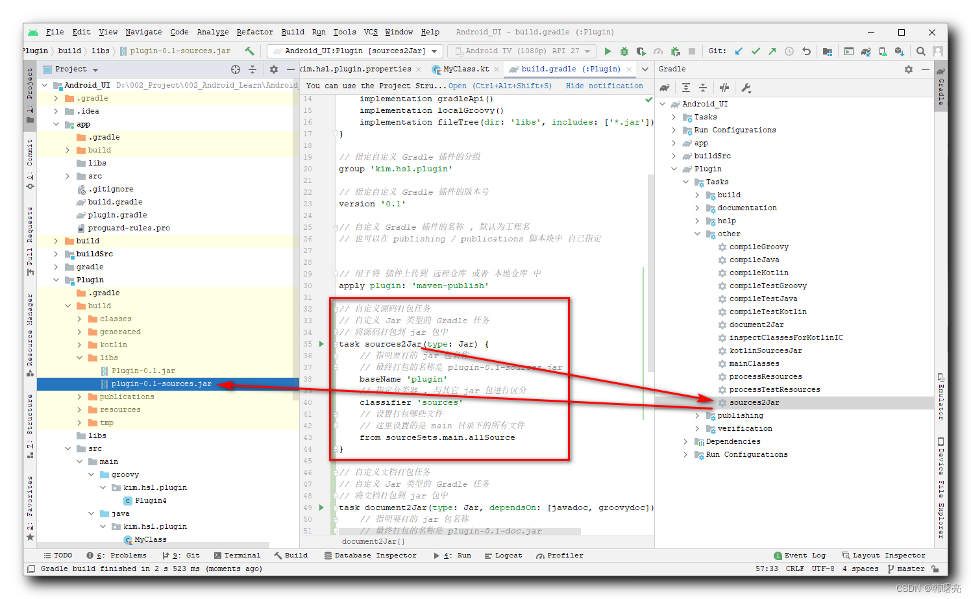Open Profiler tool window
971x599 pixels.
tap(559, 556)
